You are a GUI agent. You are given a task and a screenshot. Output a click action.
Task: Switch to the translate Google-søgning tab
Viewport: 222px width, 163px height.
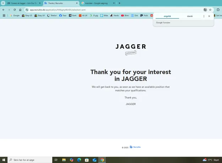[x=98, y=3]
